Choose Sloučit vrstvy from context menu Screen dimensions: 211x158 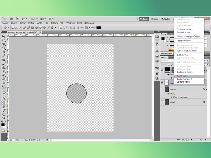click(x=183, y=76)
